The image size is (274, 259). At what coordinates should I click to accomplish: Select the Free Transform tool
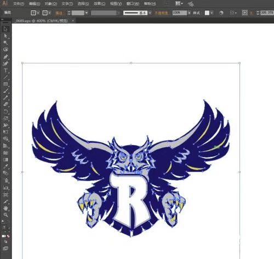tap(5, 132)
